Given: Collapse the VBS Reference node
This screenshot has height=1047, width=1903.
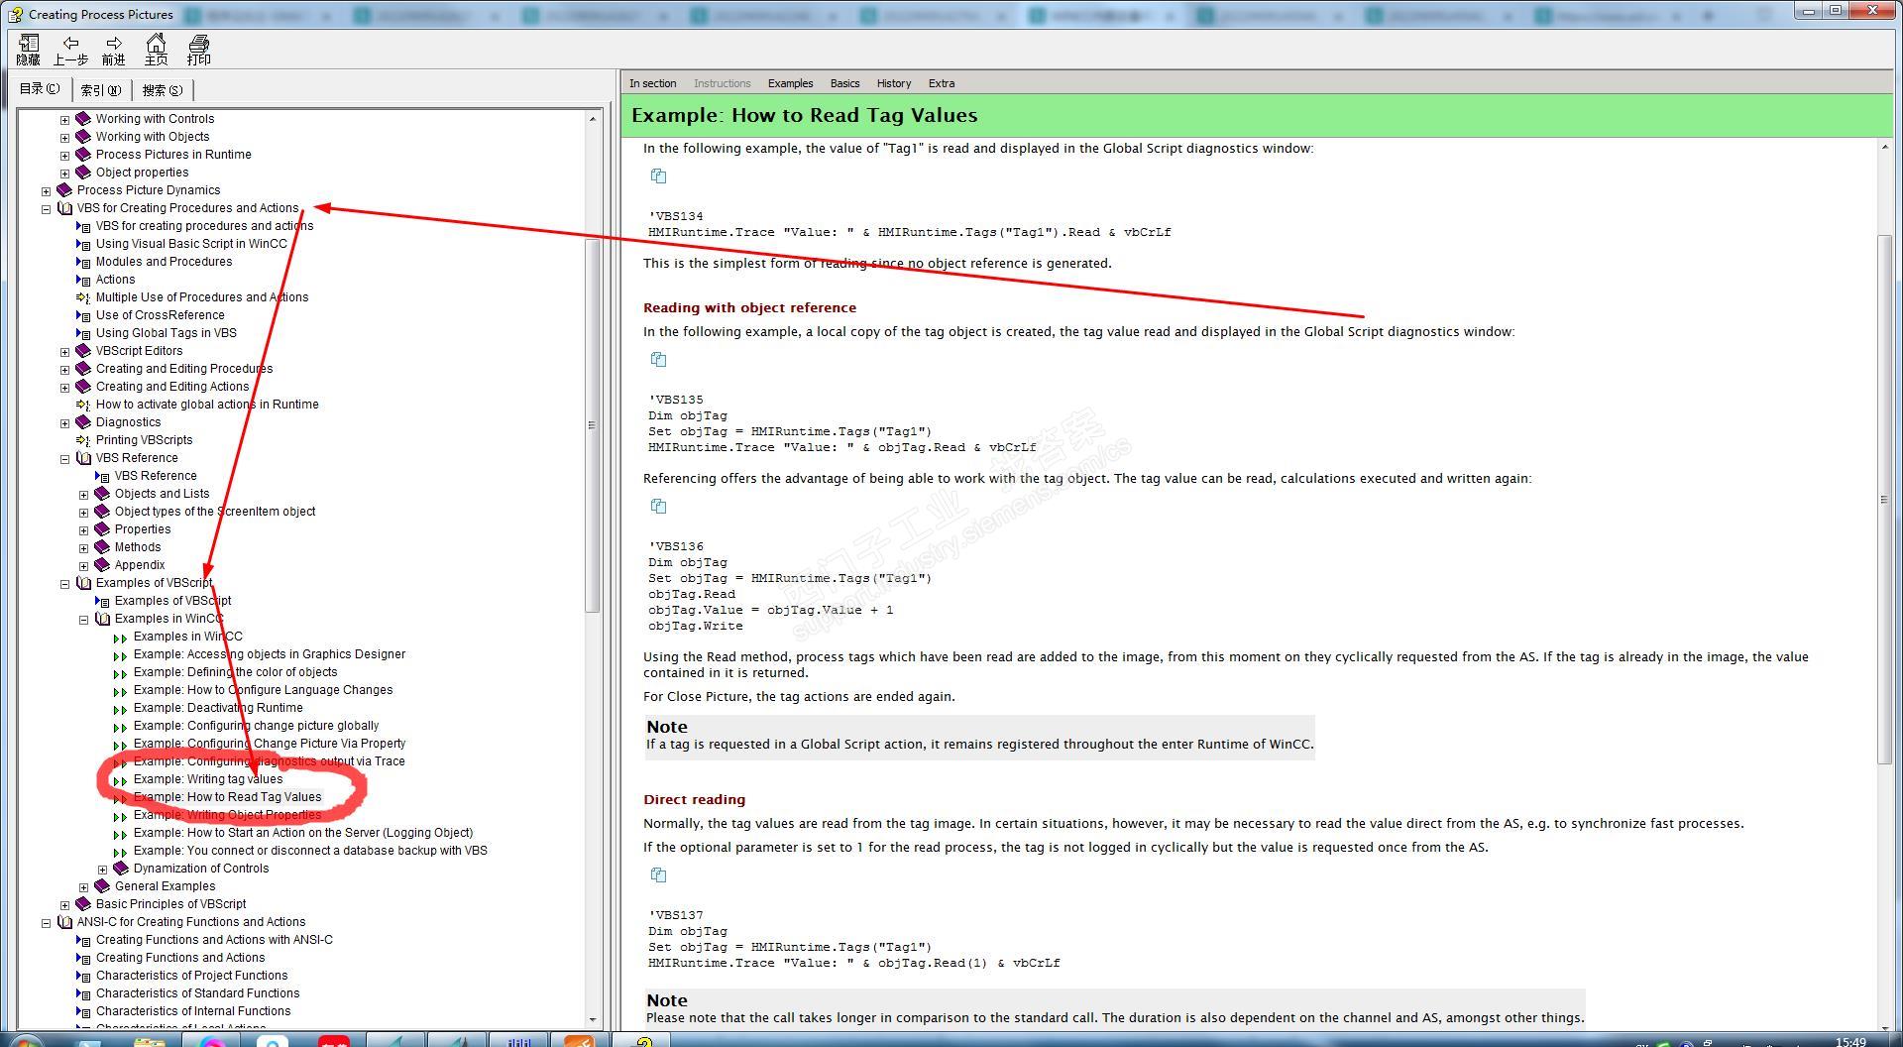Looking at the screenshot, I should point(64,459).
